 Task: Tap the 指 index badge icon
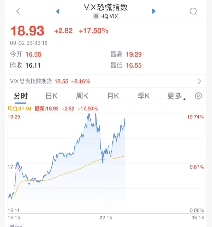[96, 16]
